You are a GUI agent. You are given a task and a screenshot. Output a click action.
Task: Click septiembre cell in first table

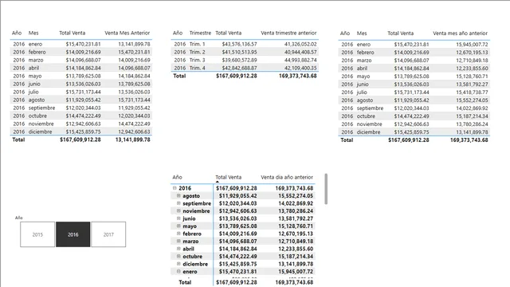point(41,108)
